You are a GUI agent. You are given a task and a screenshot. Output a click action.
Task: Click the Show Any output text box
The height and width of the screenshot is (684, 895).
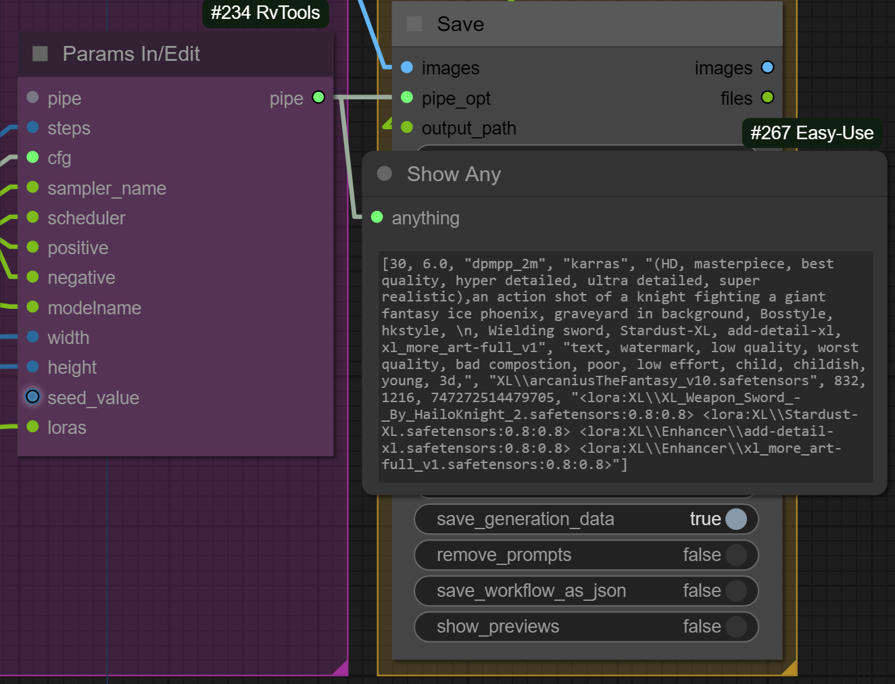[x=625, y=366]
